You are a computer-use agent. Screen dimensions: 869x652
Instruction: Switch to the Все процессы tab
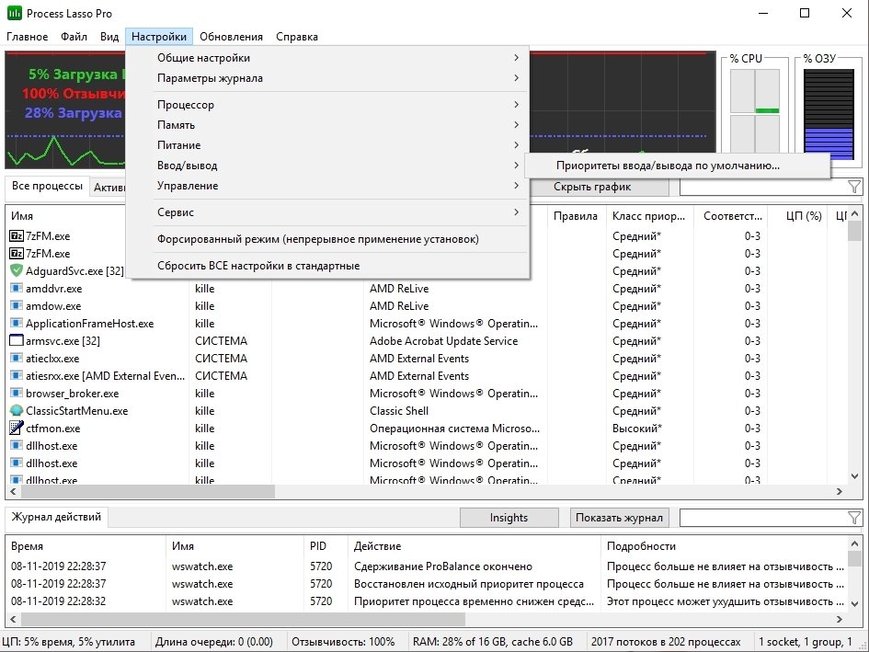[46, 187]
